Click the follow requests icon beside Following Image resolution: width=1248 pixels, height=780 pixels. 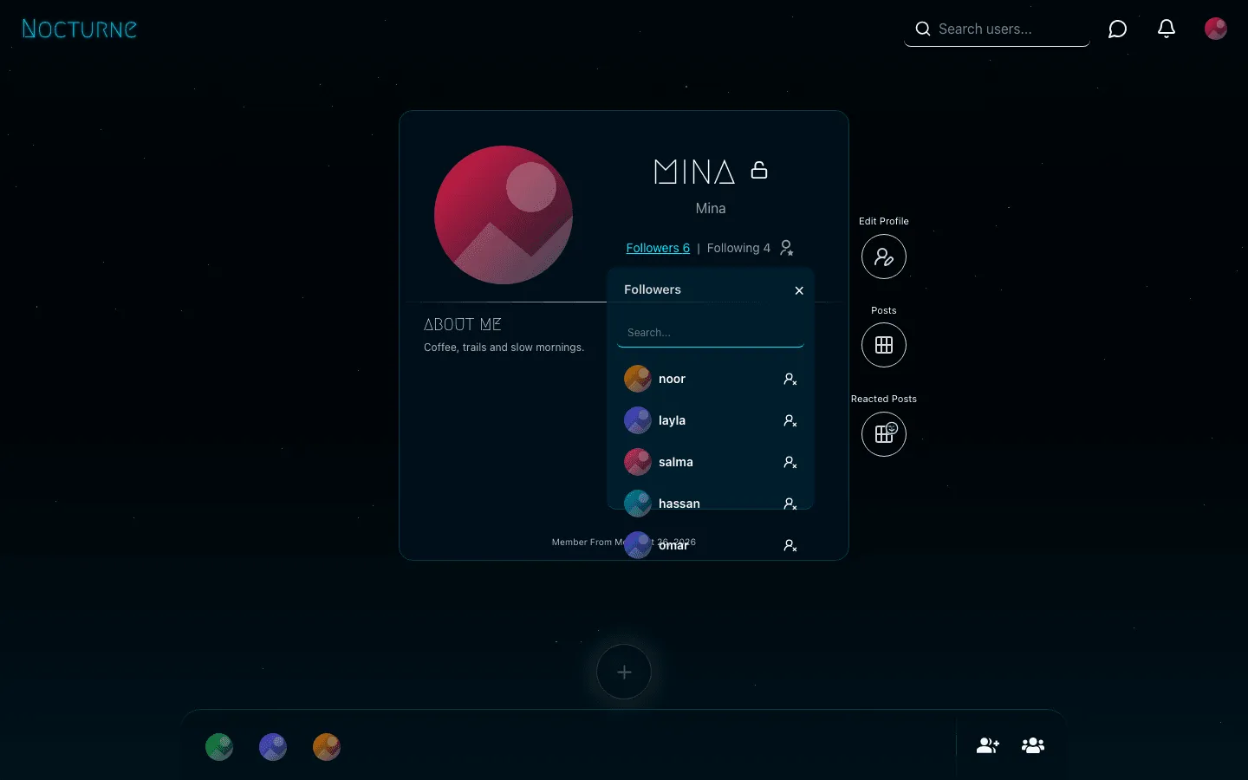click(787, 248)
